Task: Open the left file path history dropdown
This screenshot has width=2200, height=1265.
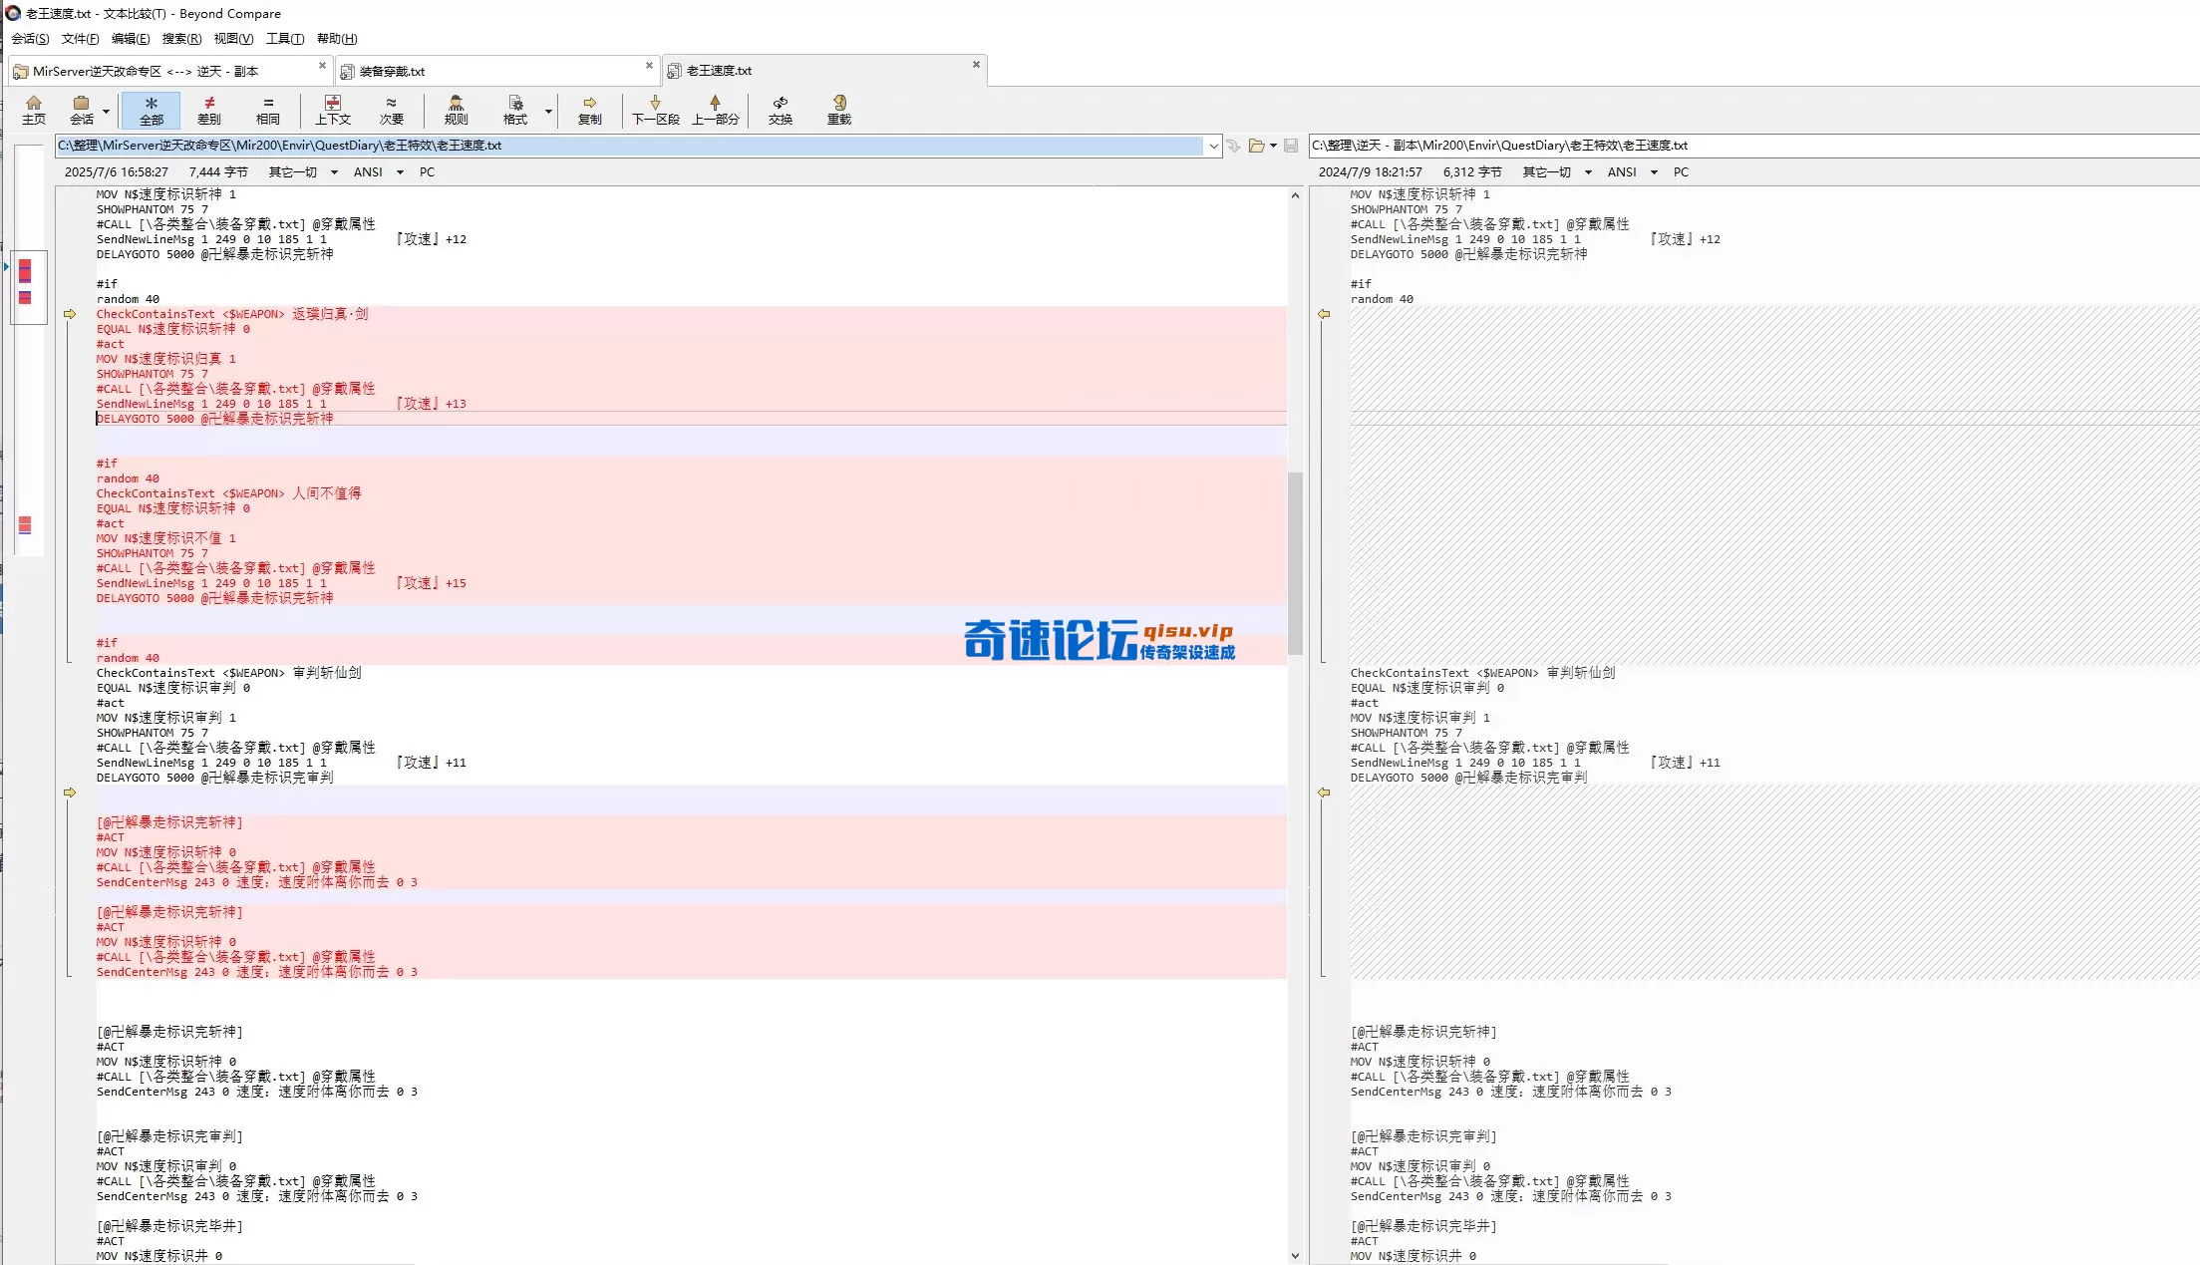Action: point(1213,146)
